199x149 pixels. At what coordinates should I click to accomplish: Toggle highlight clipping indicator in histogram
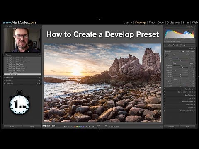pos(194,29)
